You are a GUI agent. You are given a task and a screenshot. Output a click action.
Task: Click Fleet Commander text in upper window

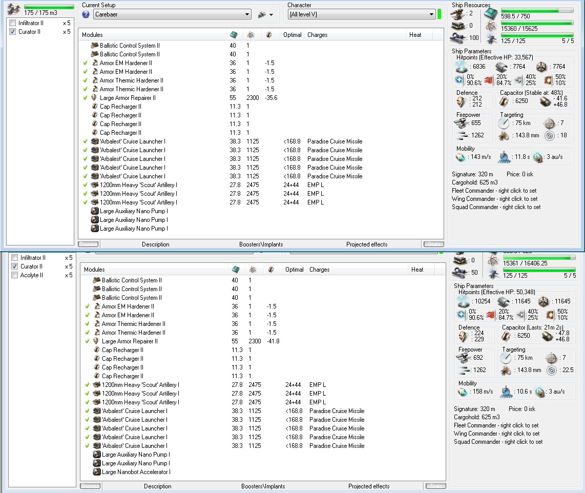(494, 191)
